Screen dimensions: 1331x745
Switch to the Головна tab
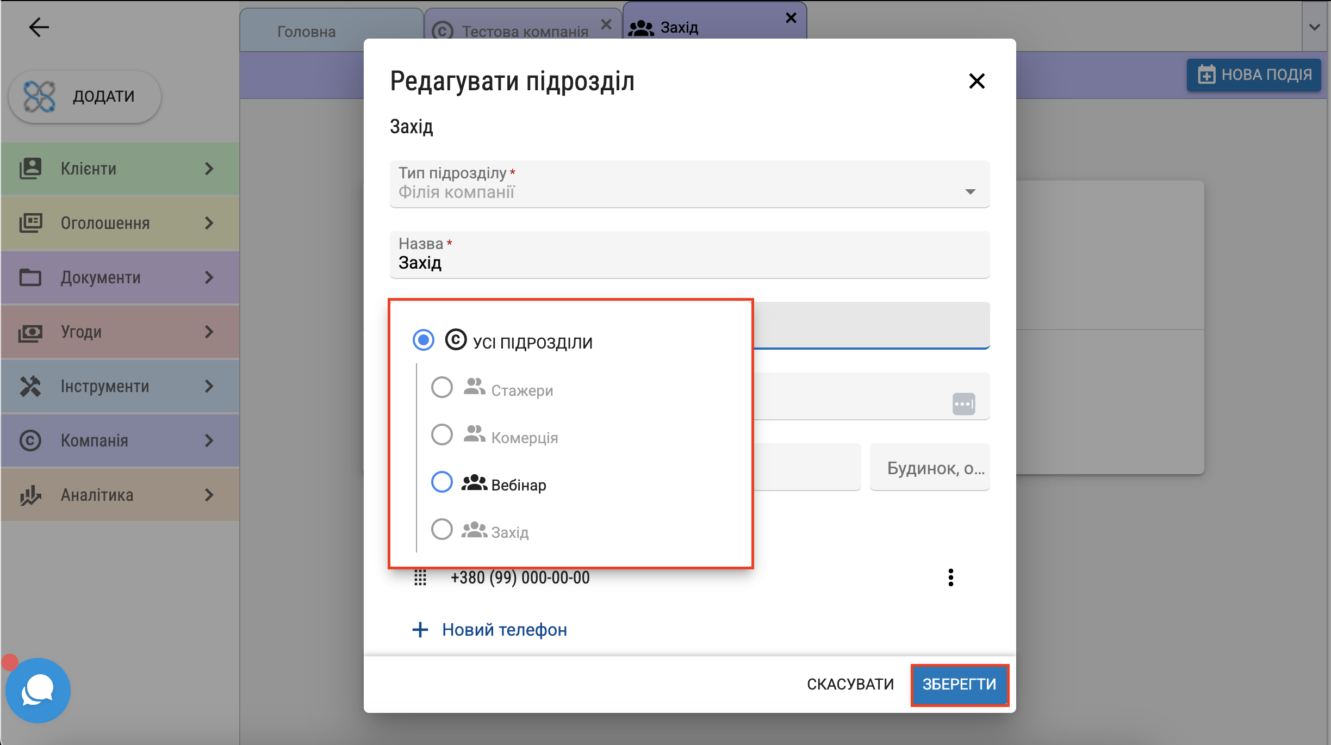pos(306,32)
